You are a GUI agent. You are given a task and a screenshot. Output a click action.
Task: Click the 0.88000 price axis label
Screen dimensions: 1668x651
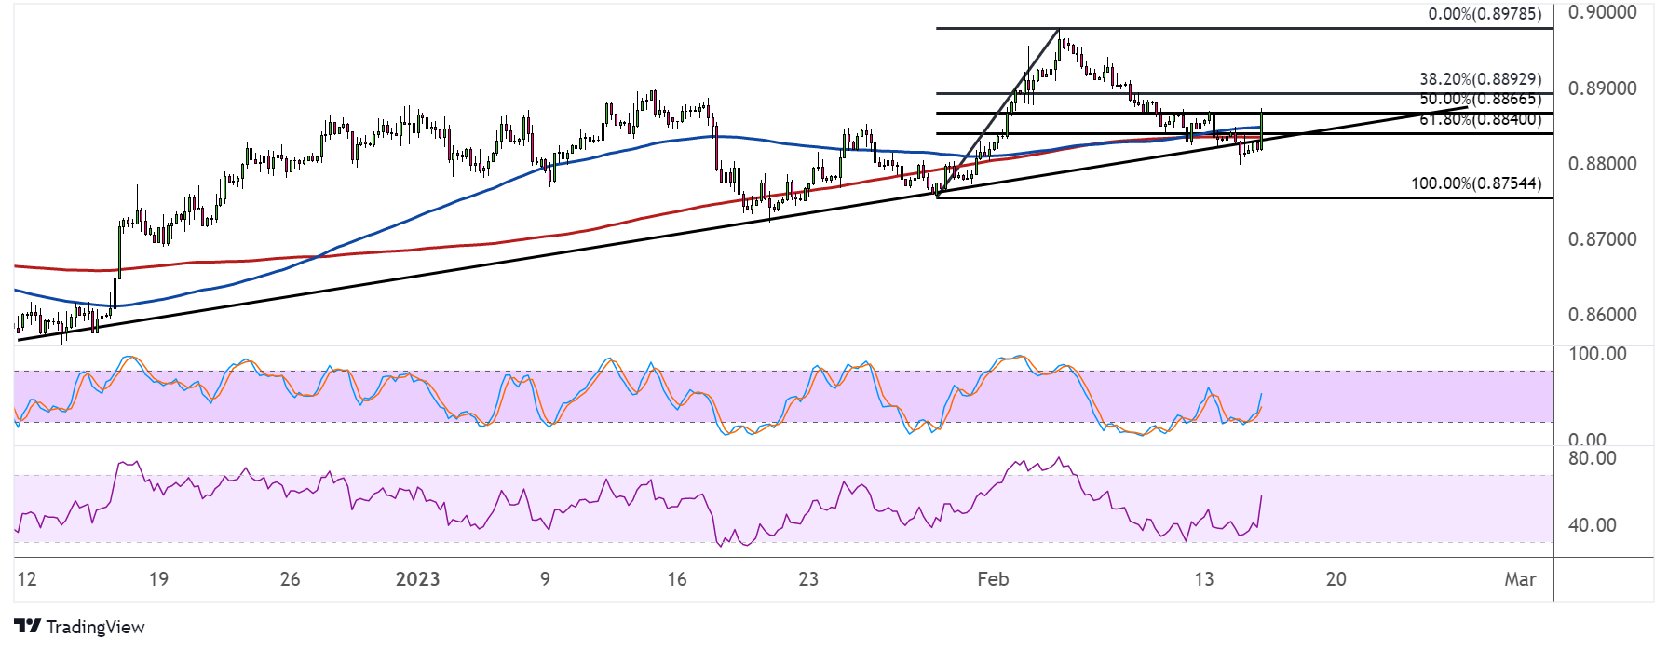(x=1602, y=164)
